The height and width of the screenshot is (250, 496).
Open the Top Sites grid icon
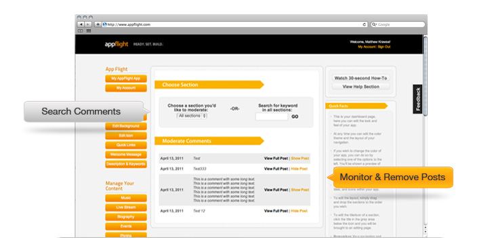click(89, 30)
